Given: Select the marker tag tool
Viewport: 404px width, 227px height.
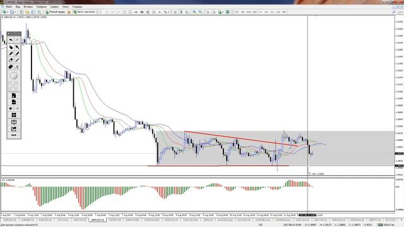Looking at the screenshot, I should (x=11, y=47).
